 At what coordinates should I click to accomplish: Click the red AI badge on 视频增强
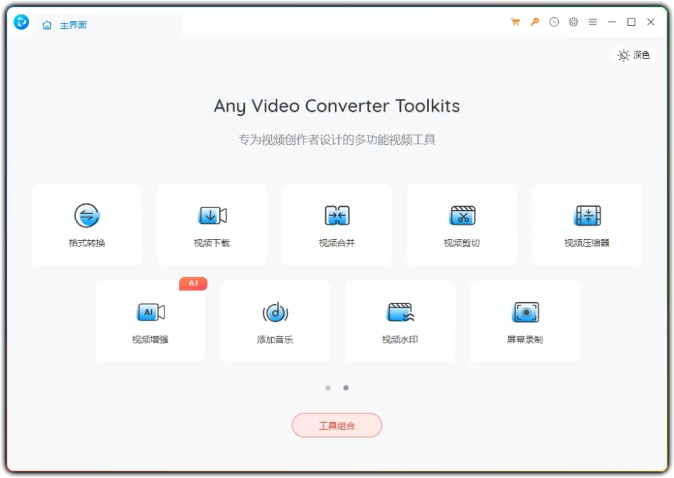coord(194,283)
